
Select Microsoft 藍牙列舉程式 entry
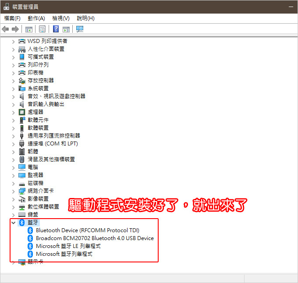pyautogui.click(x=64, y=254)
